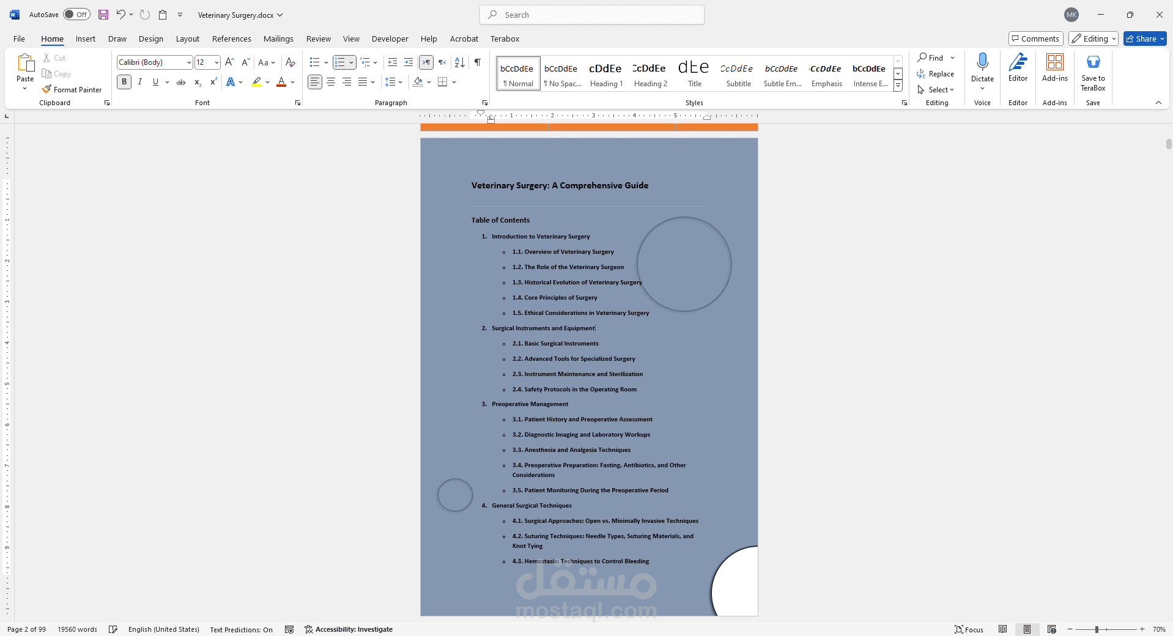This screenshot has width=1173, height=636.
Task: Click the Share button
Action: (x=1145, y=39)
